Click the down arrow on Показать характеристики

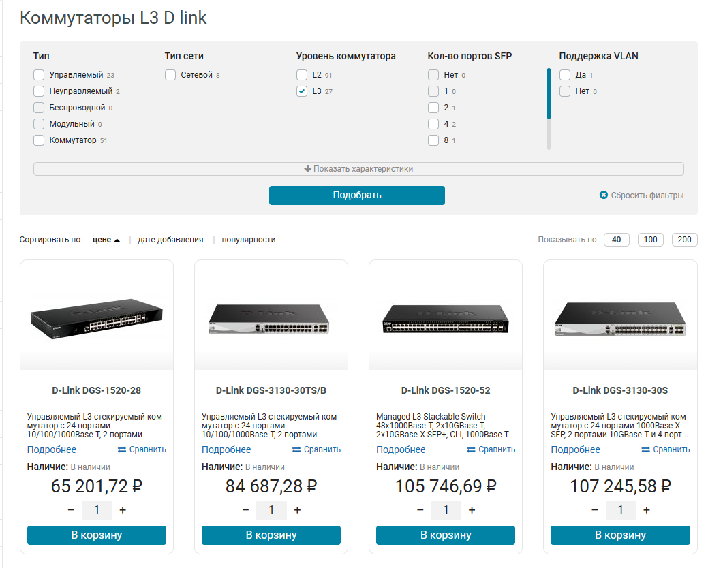click(x=307, y=169)
